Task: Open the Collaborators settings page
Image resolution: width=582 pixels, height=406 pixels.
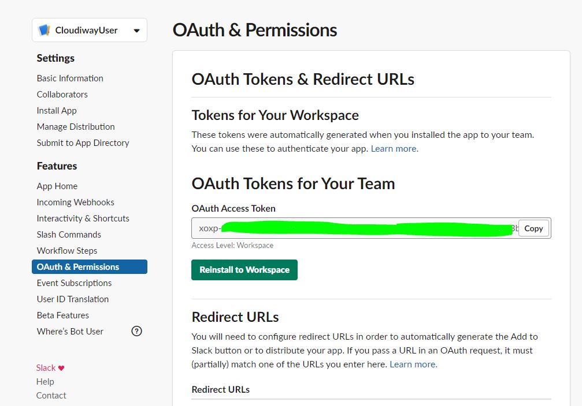Action: pyautogui.click(x=62, y=94)
